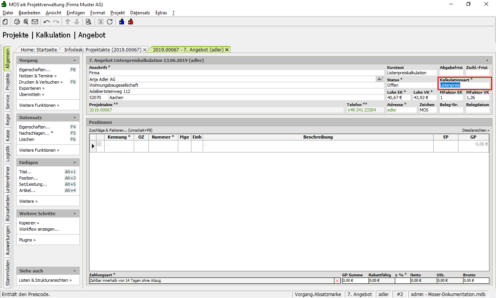
Task: Clear the Zahlungsart field with the x button
Action: 337,280
